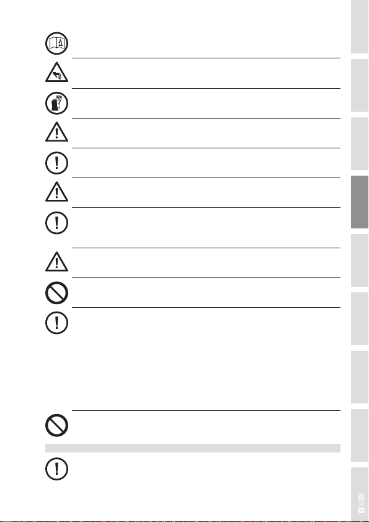This screenshot has height=522, width=369.
Task: Switch to the Japanese language side tab
Action: pos(360,494)
